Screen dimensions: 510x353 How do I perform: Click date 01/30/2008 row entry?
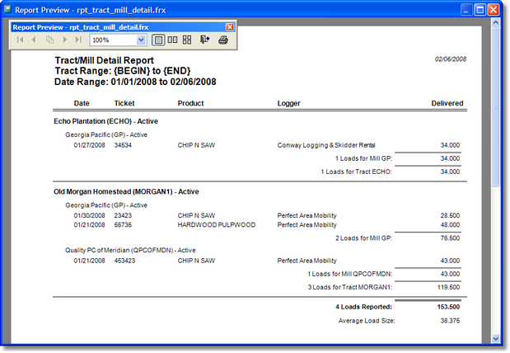tap(90, 215)
